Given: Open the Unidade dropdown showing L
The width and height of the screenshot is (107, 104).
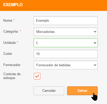Looking at the screenshot, I should coord(66,43).
